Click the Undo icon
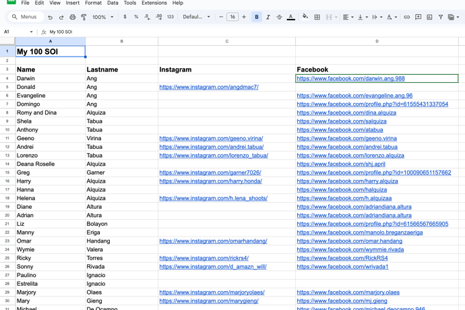The width and height of the screenshot is (465, 310). click(50, 18)
